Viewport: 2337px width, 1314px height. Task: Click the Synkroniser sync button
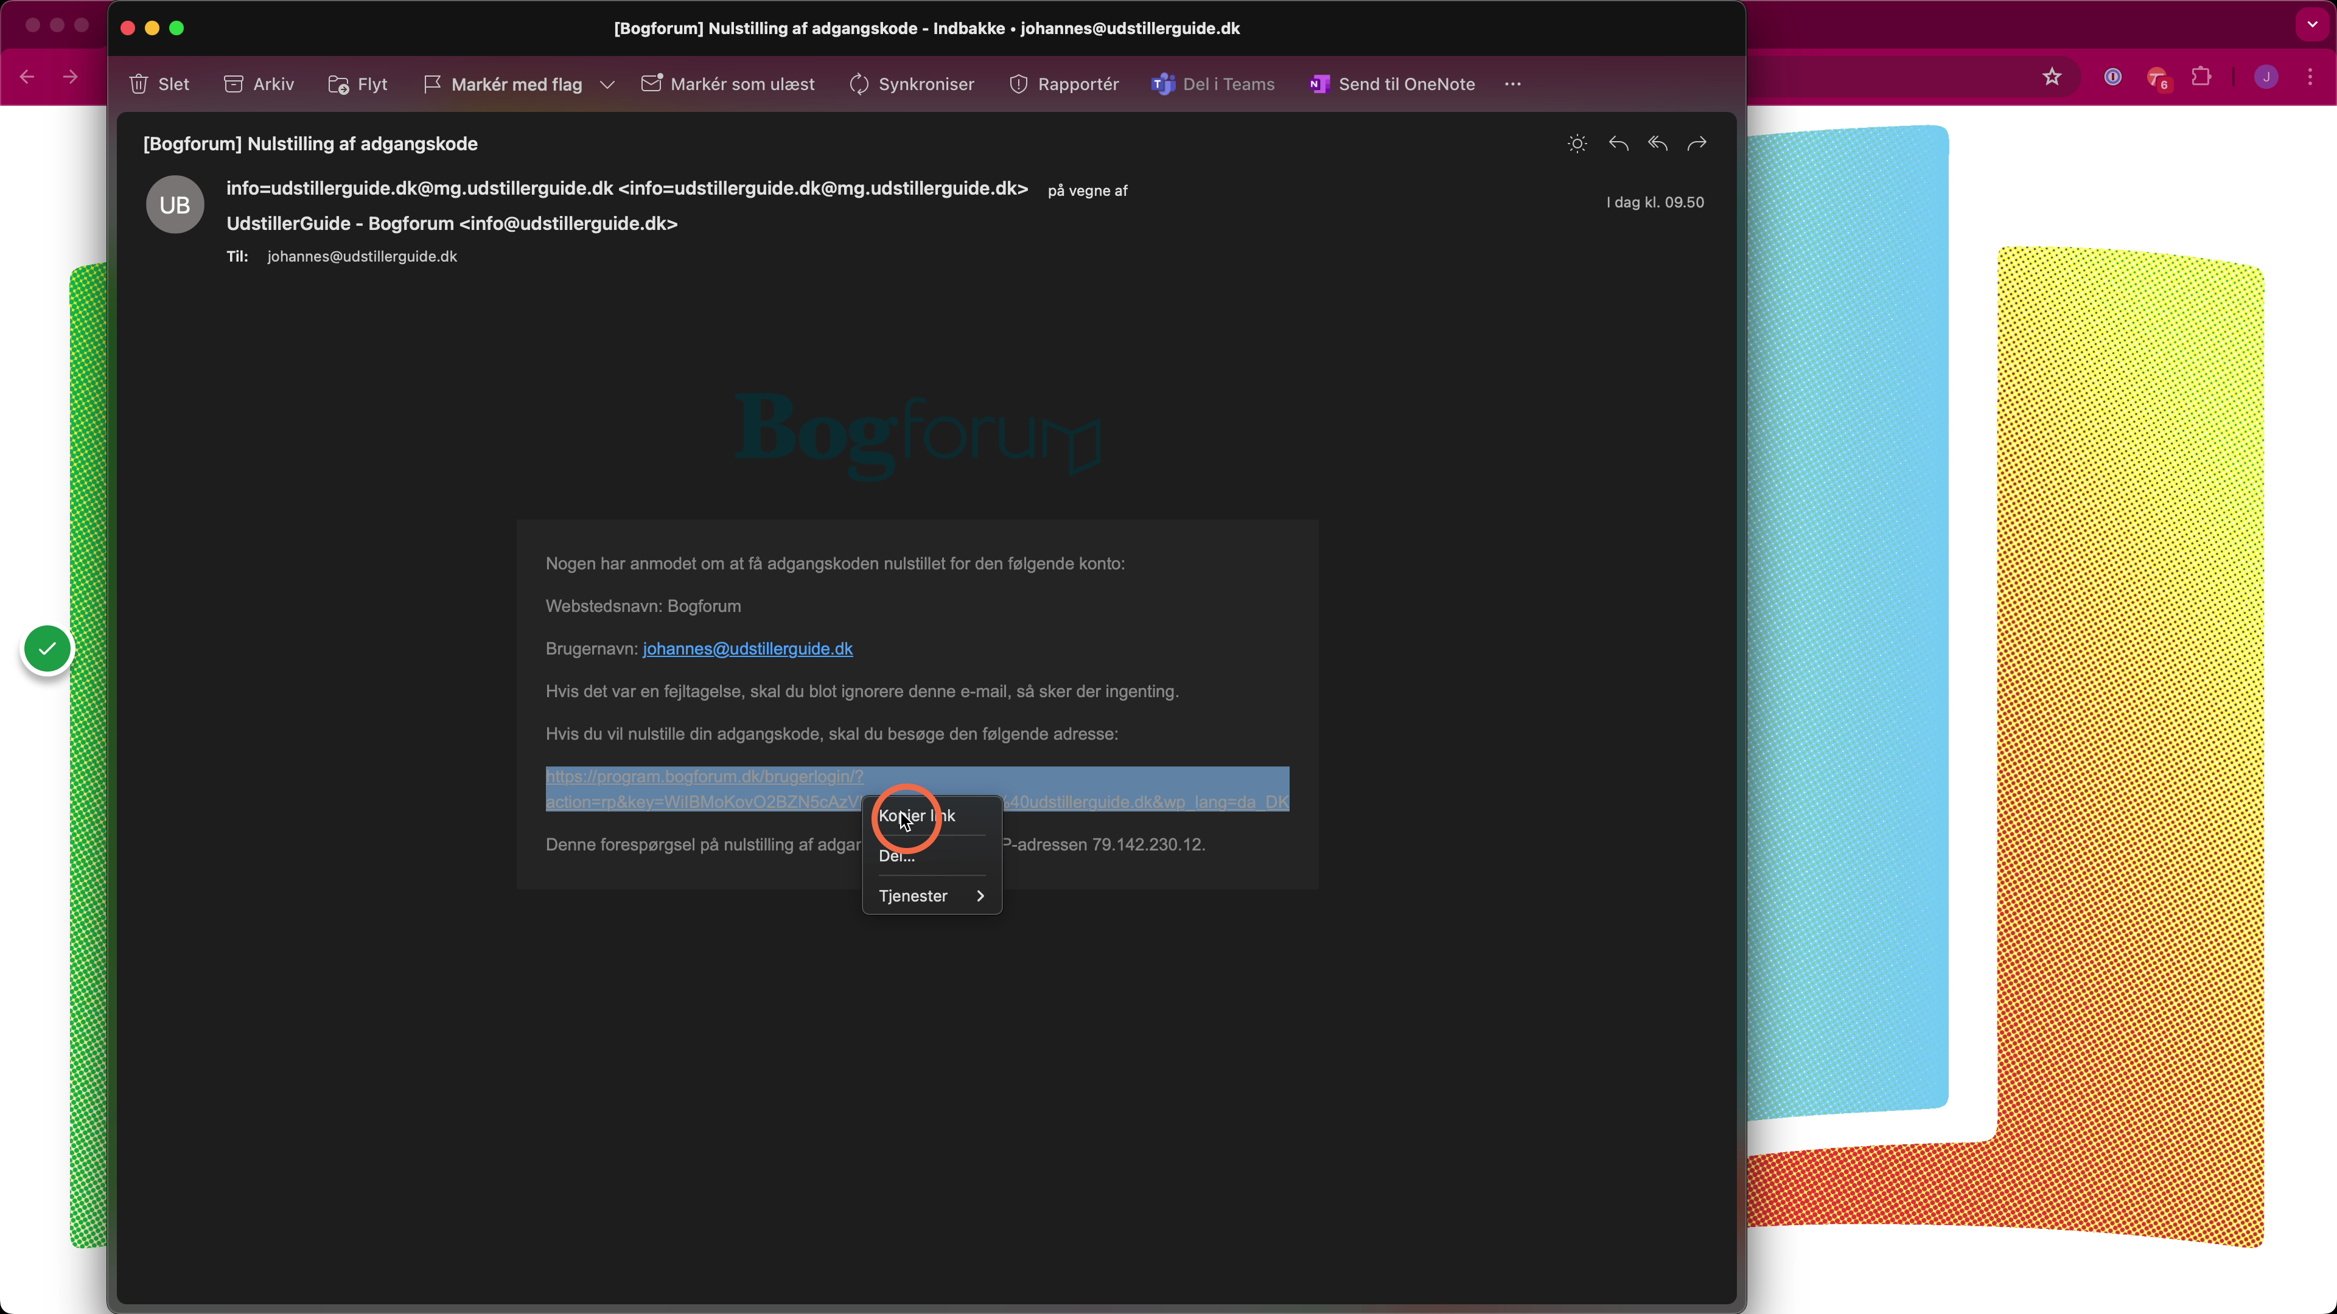point(912,85)
